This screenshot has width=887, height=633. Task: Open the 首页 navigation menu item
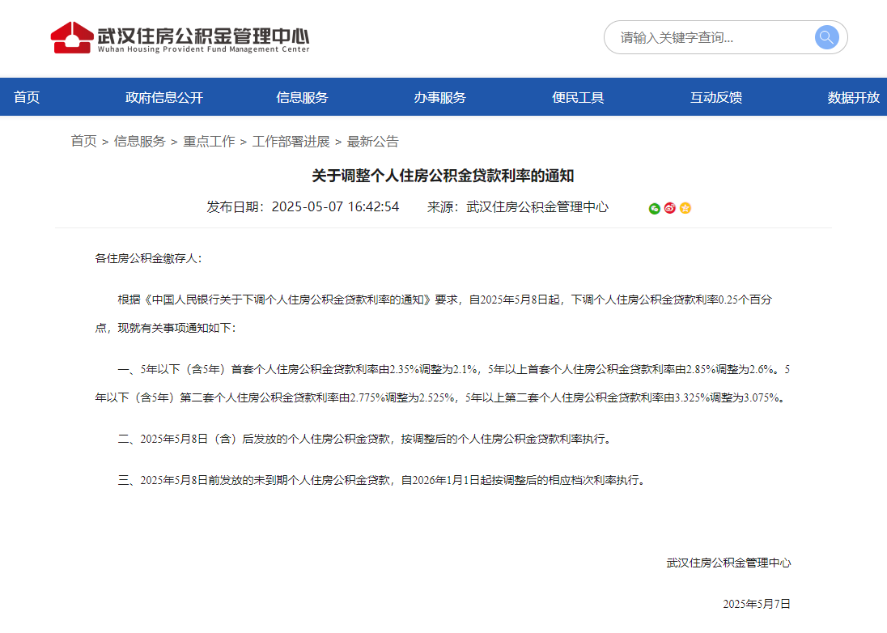pyautogui.click(x=27, y=97)
